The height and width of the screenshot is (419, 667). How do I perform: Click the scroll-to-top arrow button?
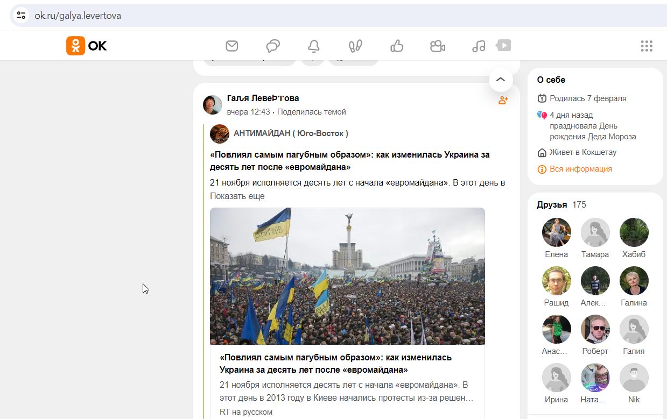tap(501, 80)
